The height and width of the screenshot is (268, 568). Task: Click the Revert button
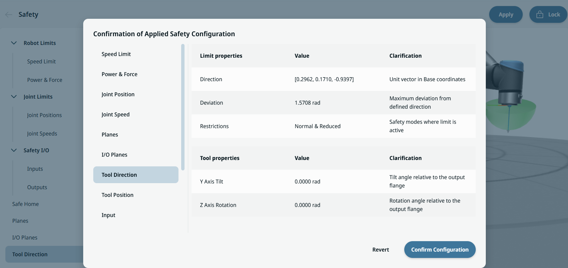(380, 250)
